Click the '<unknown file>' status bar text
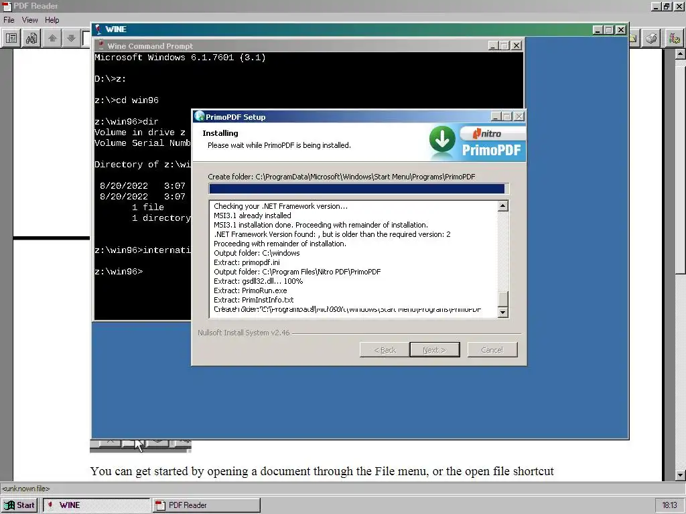This screenshot has width=686, height=514. coord(26,489)
